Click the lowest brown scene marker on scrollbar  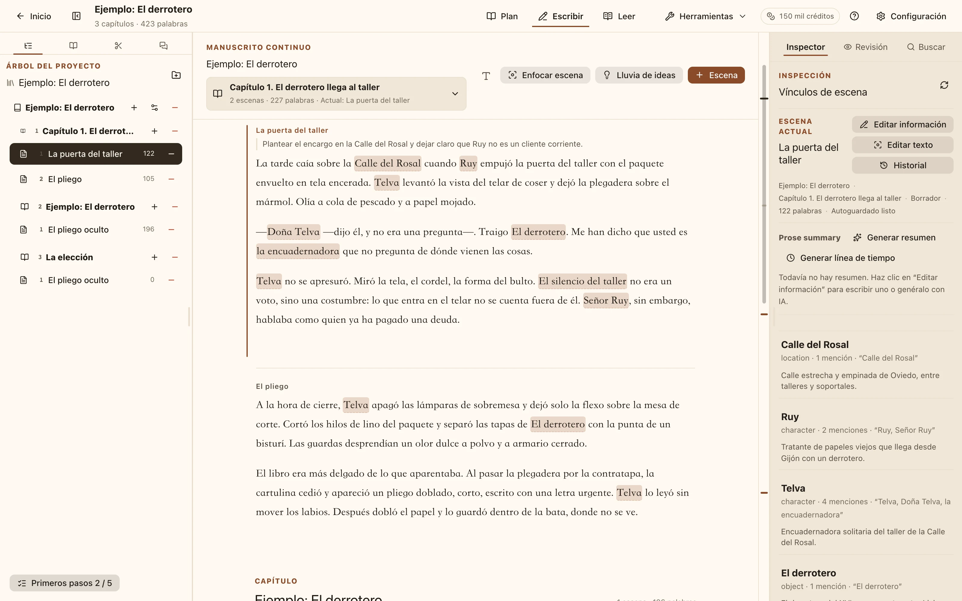pyautogui.click(x=764, y=493)
